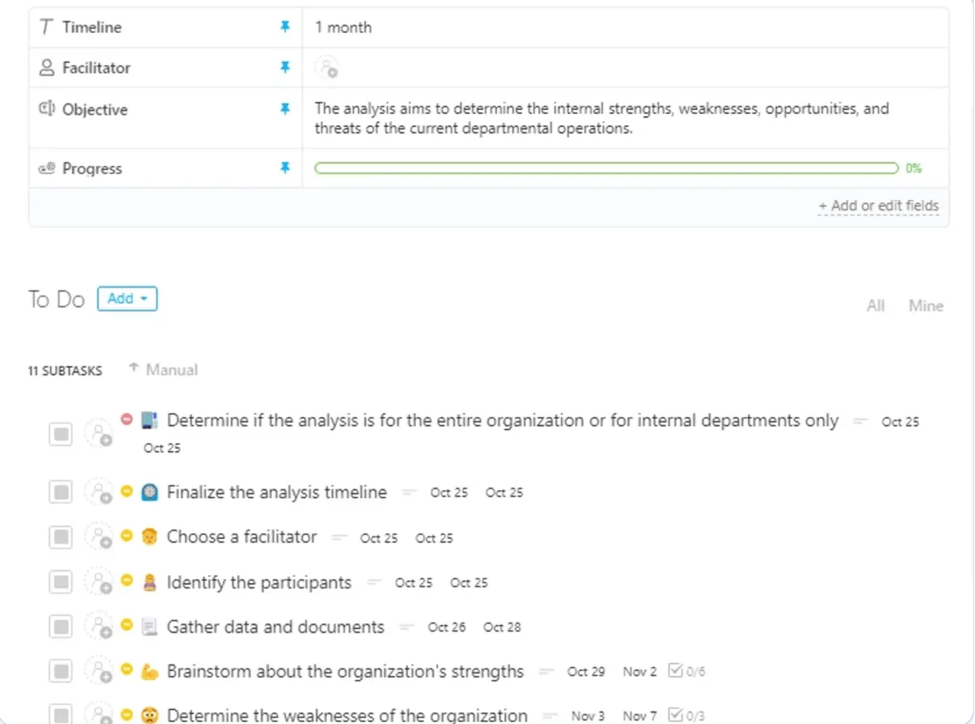Image resolution: width=975 pixels, height=724 pixels.
Task: Open the Add dropdown next to To Do
Action: [127, 299]
